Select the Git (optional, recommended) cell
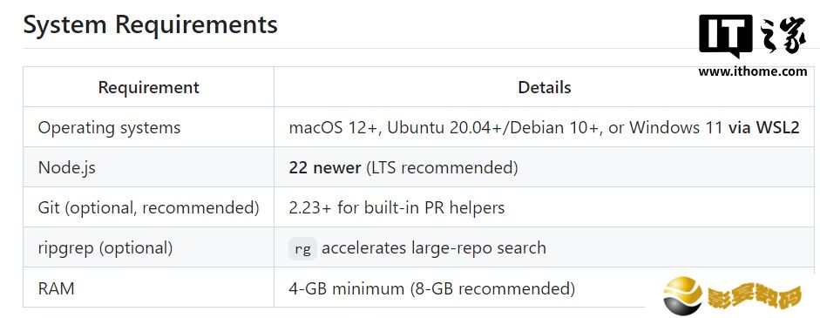820x318 pixels. click(x=148, y=208)
